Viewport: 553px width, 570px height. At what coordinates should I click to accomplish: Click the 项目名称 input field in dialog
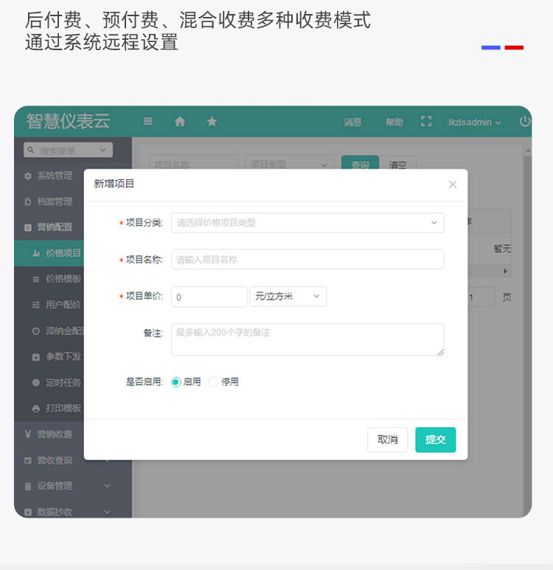tap(307, 260)
